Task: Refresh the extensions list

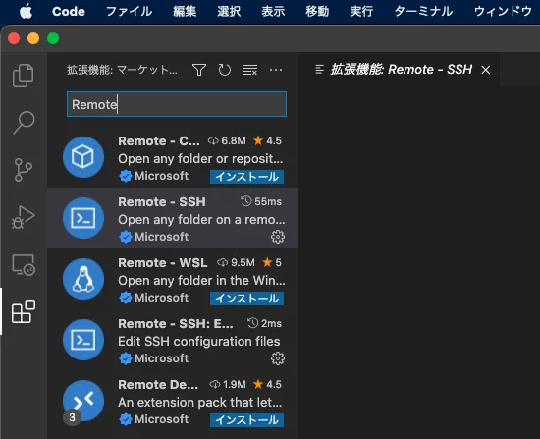Action: tap(225, 70)
